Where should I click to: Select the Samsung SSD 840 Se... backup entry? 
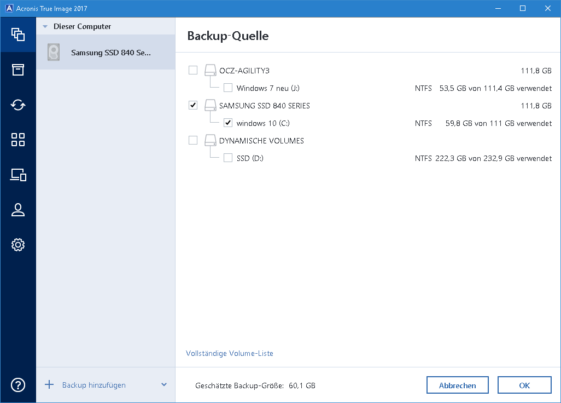(x=106, y=53)
